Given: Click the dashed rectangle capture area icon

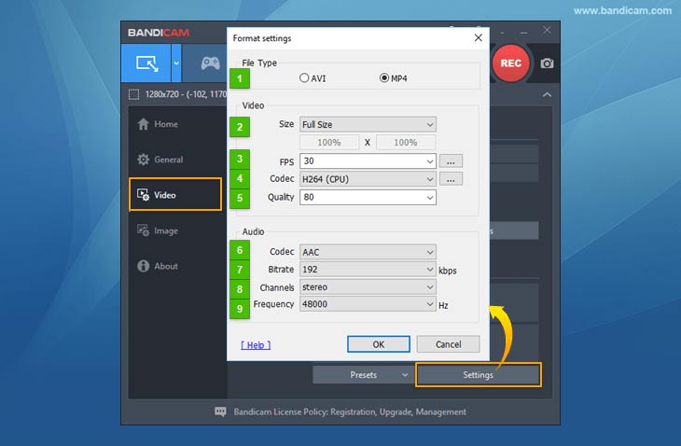Looking at the screenshot, I should click(x=133, y=94).
